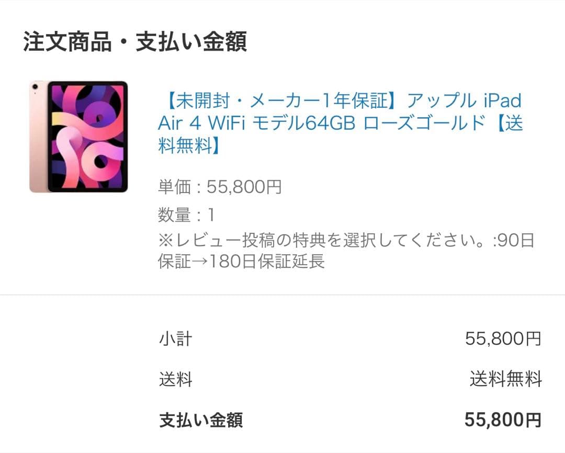This screenshot has width=565, height=453.
Task: Click the 数量 : 1 quantity line
Action: click(186, 215)
